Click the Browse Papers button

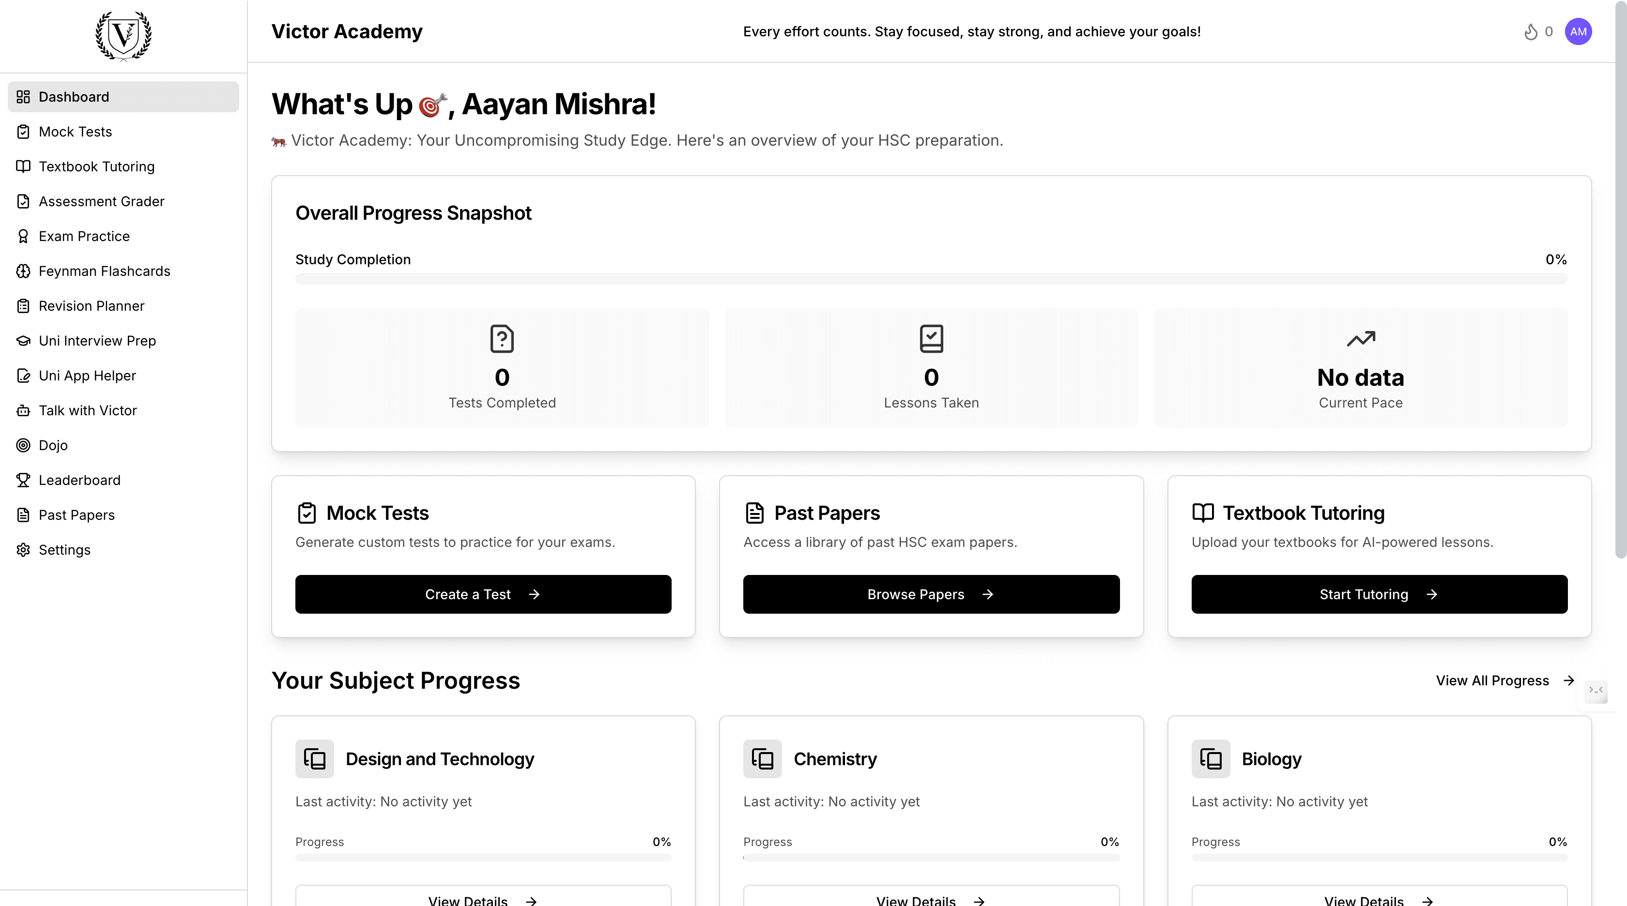point(931,594)
